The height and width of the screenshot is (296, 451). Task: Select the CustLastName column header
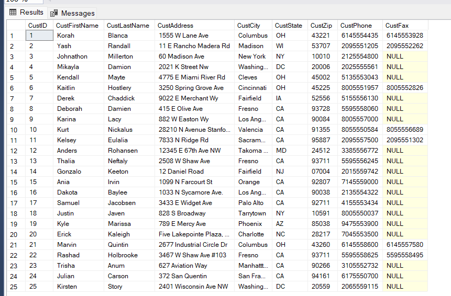coord(129,25)
